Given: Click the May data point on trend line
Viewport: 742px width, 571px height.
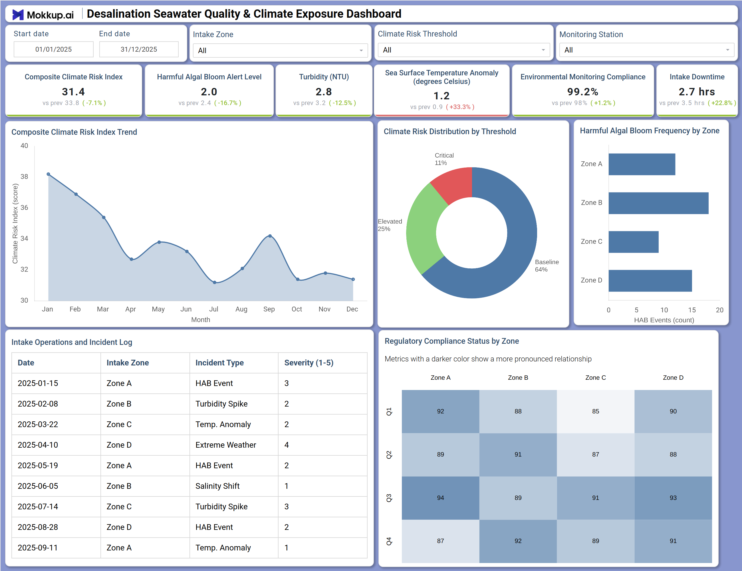Looking at the screenshot, I should (x=159, y=242).
